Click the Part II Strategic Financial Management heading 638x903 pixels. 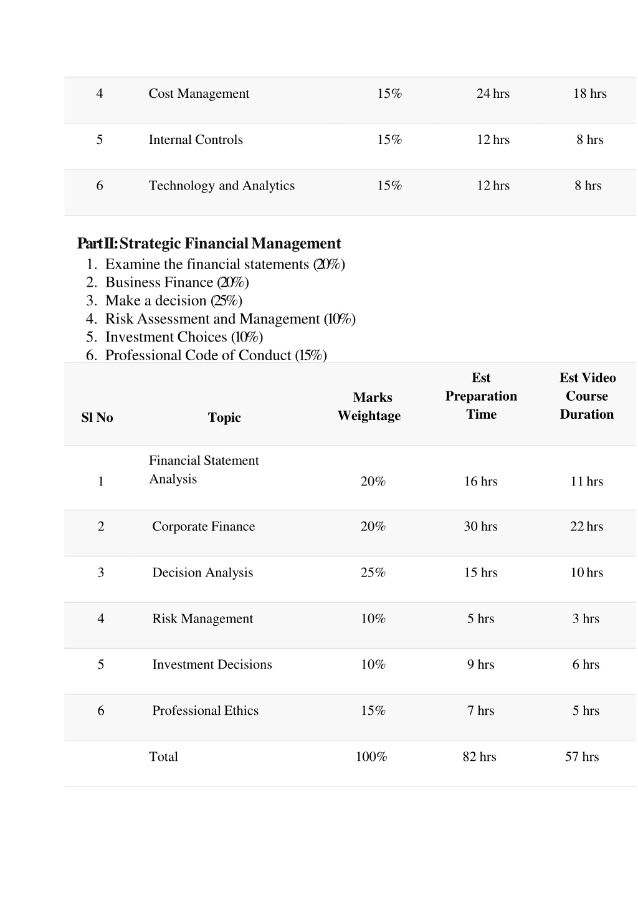click(x=209, y=243)
